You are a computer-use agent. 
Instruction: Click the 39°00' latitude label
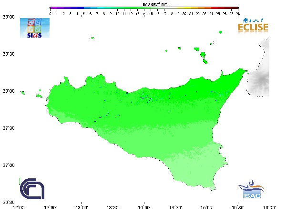(9, 17)
